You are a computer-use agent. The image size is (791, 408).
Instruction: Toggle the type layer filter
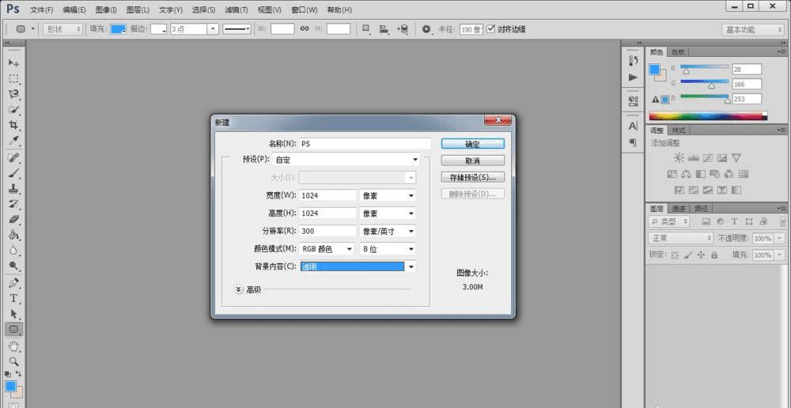pos(735,221)
